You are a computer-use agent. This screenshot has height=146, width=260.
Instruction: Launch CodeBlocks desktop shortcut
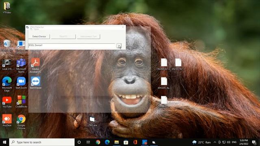pyautogui.click(x=21, y=102)
